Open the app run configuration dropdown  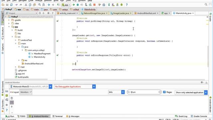tap(66, 5)
